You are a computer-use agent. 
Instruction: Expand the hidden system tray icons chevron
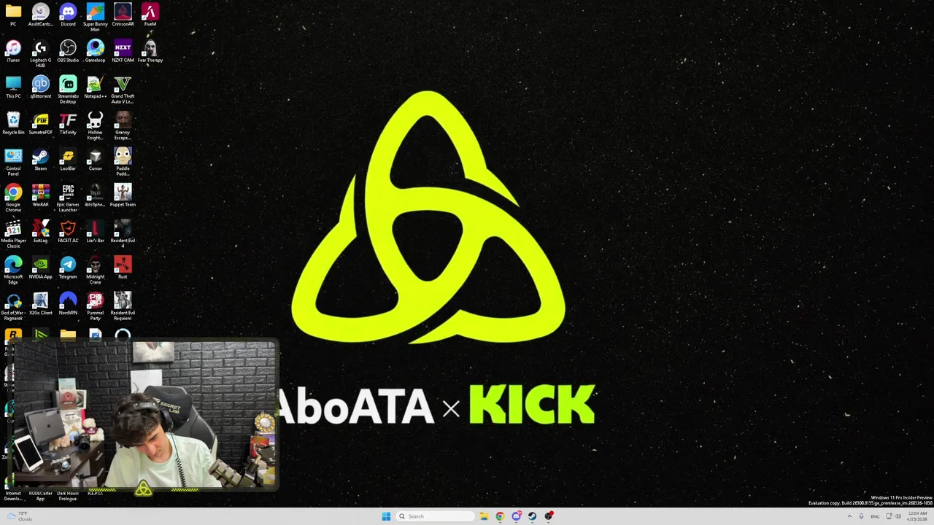click(849, 516)
